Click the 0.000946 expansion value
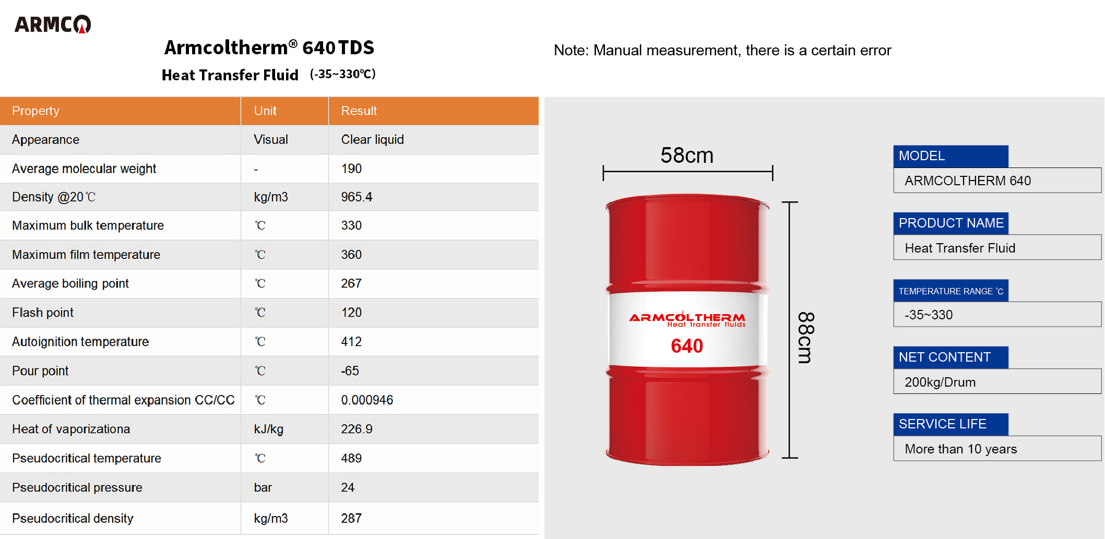Image resolution: width=1105 pixels, height=539 pixels. pyautogui.click(x=367, y=400)
